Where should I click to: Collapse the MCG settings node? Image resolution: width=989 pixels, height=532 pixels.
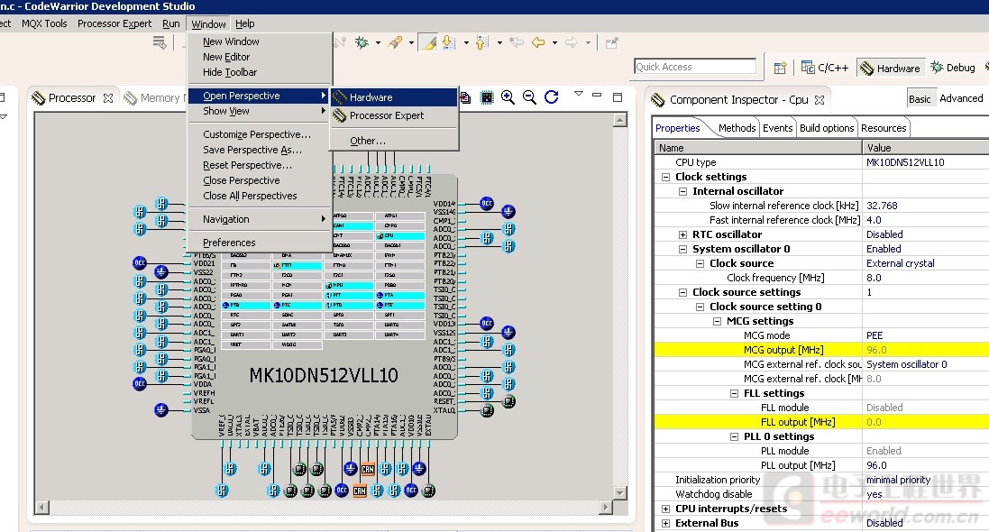pyautogui.click(x=717, y=321)
